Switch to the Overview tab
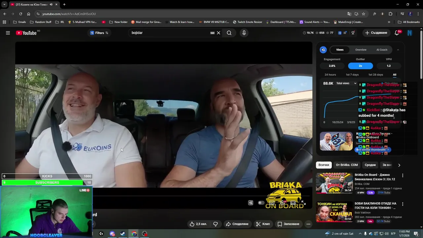The image size is (423, 238). click(x=361, y=50)
